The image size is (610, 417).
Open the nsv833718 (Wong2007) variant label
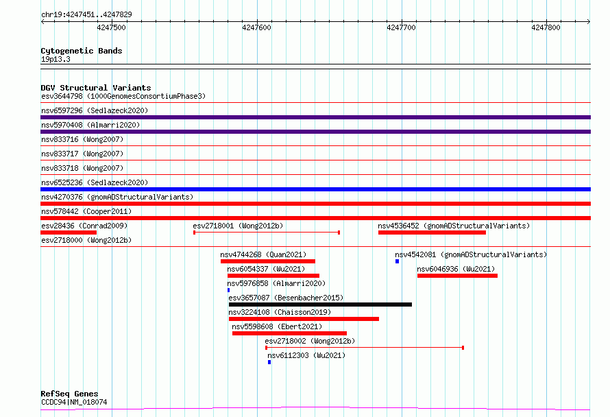[x=82, y=168]
